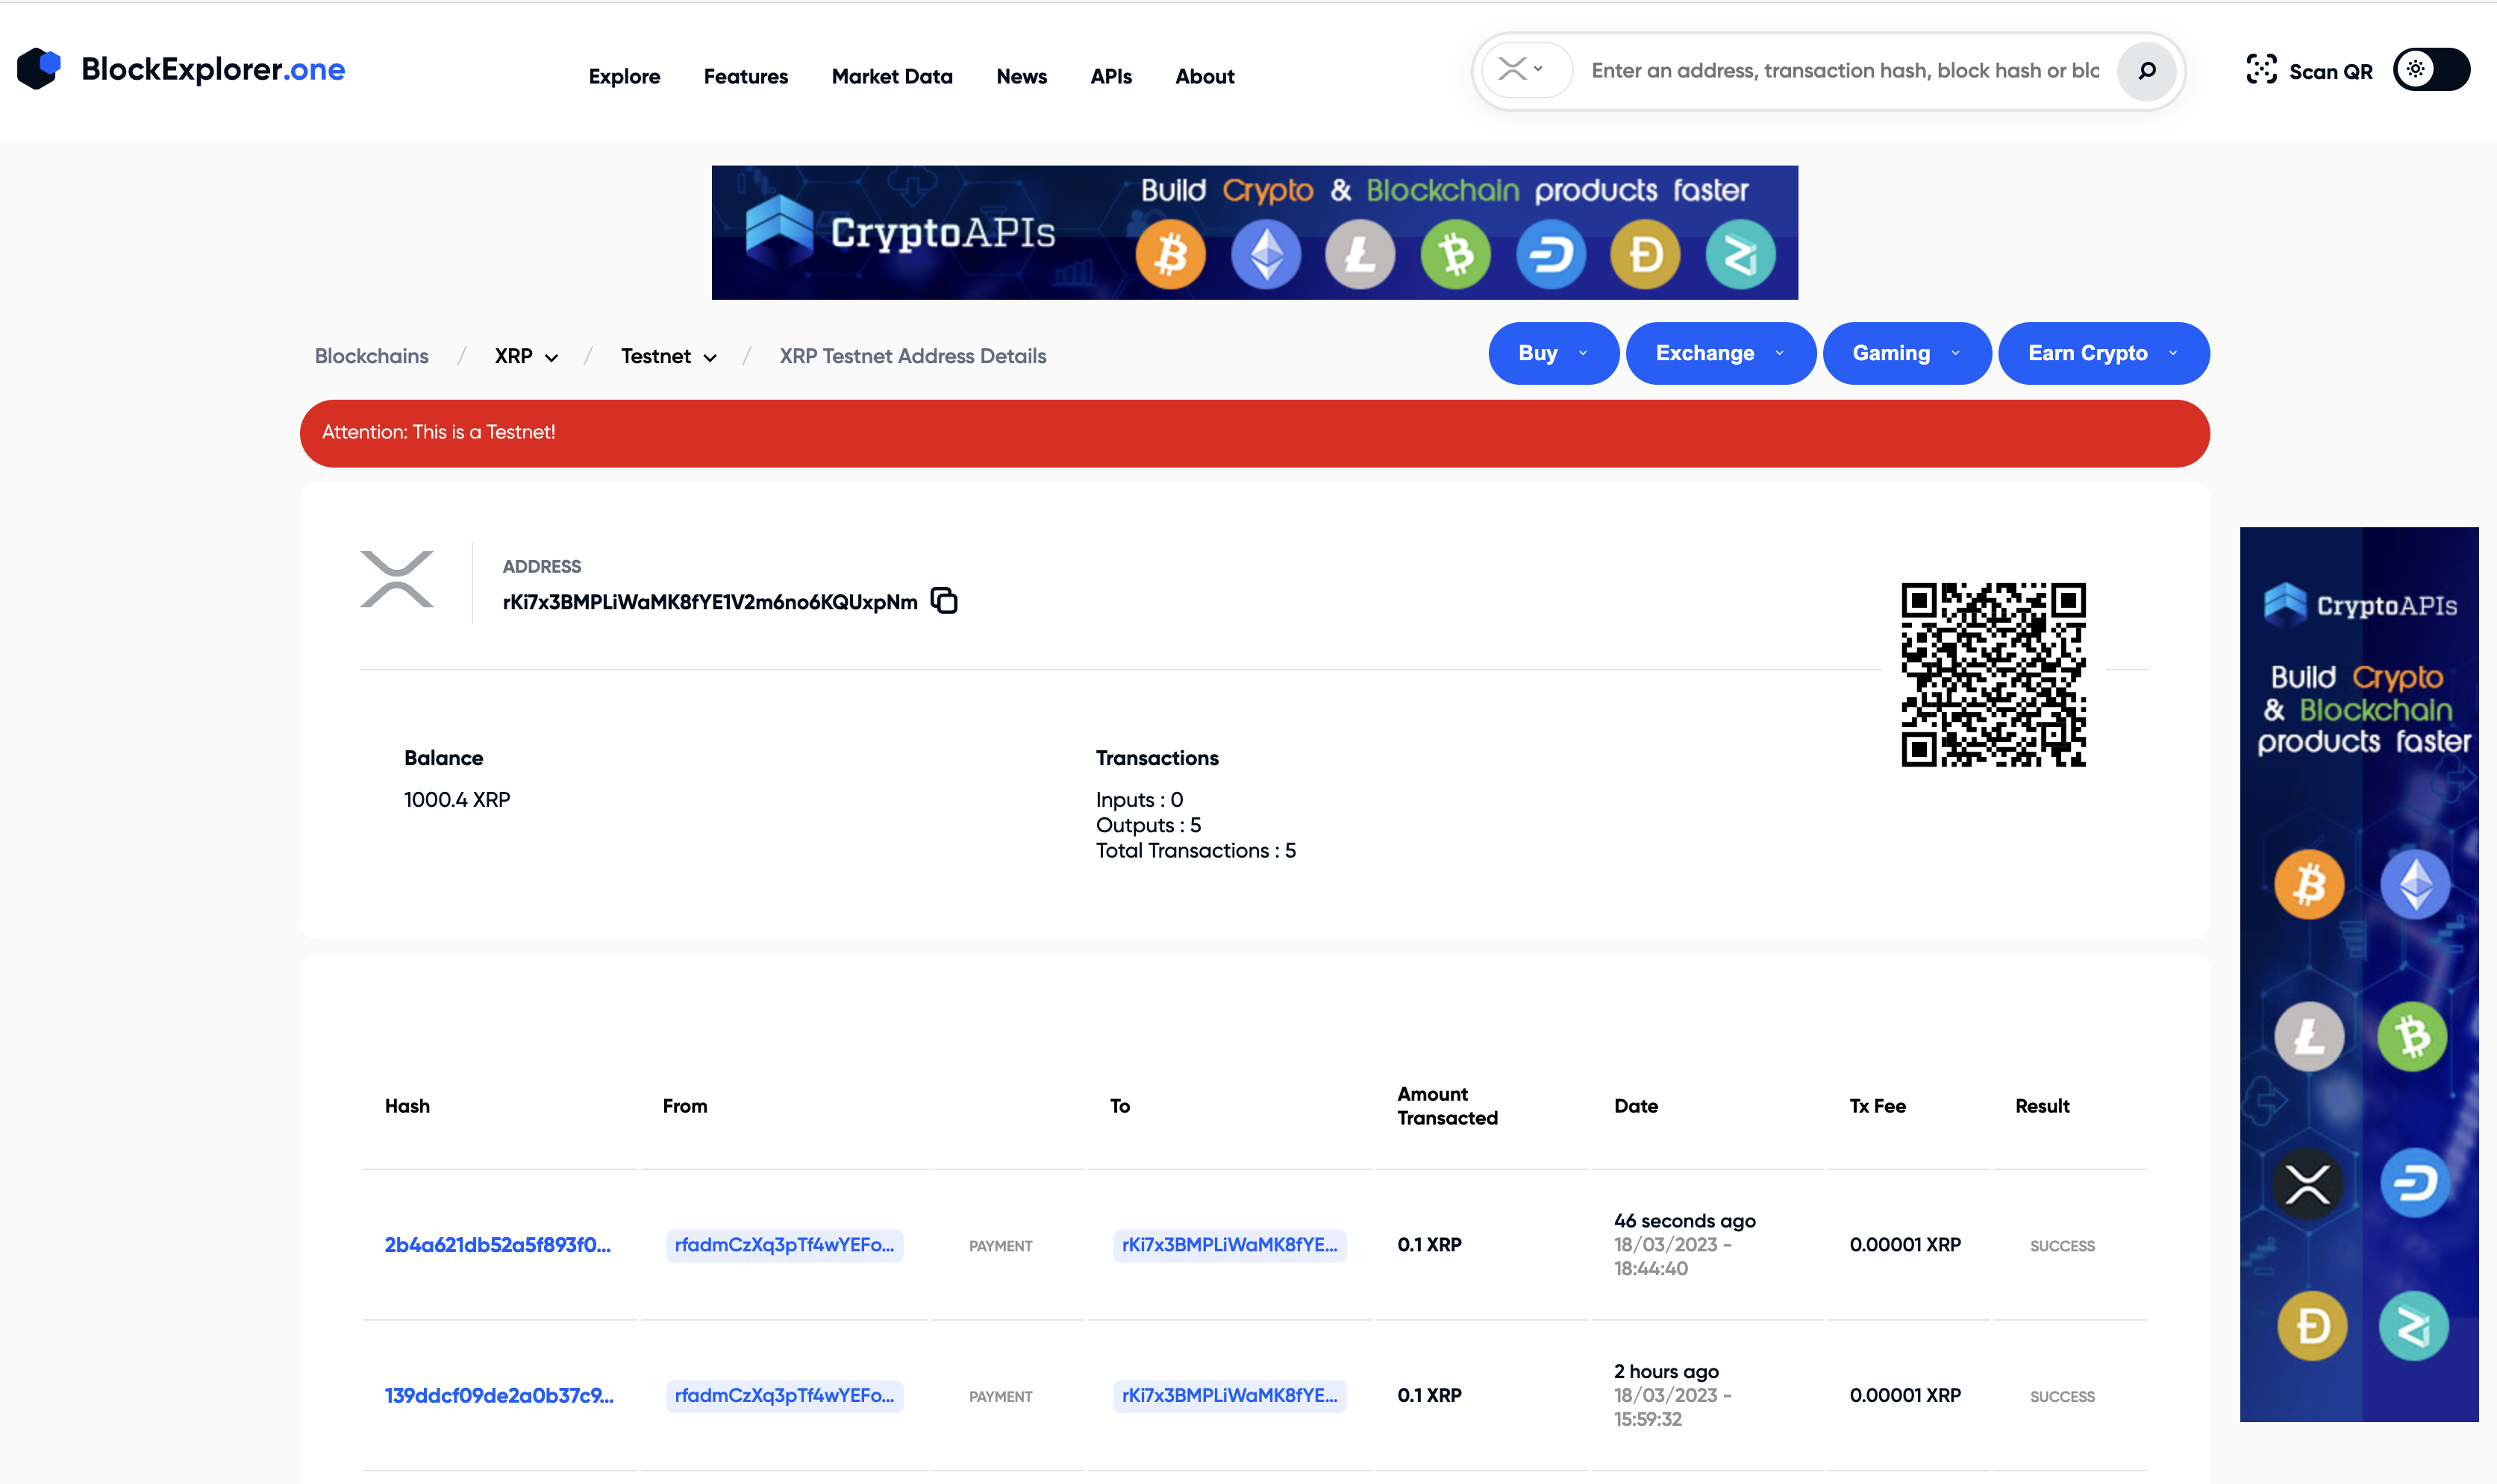Open the Market Data menu
Viewport: 2497px width, 1484px height.
891,77
